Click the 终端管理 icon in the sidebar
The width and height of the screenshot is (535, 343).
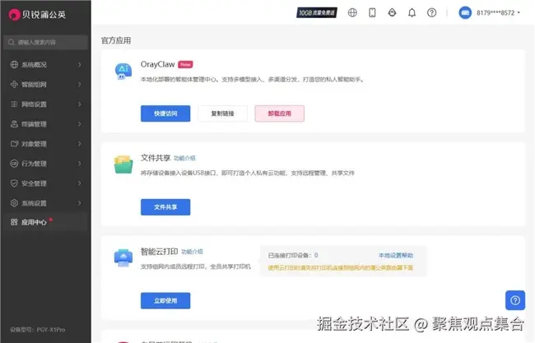pos(14,123)
